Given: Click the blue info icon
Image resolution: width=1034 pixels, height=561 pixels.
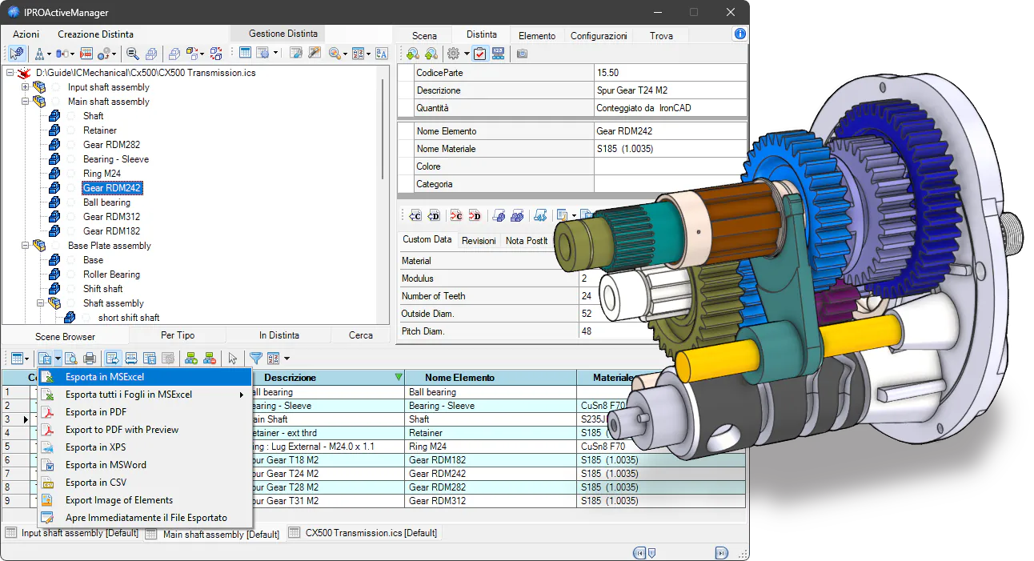Looking at the screenshot, I should point(740,34).
